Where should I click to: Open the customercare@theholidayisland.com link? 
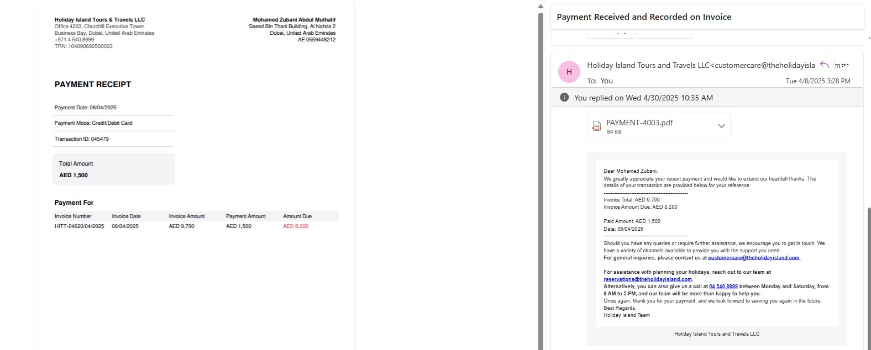753,258
